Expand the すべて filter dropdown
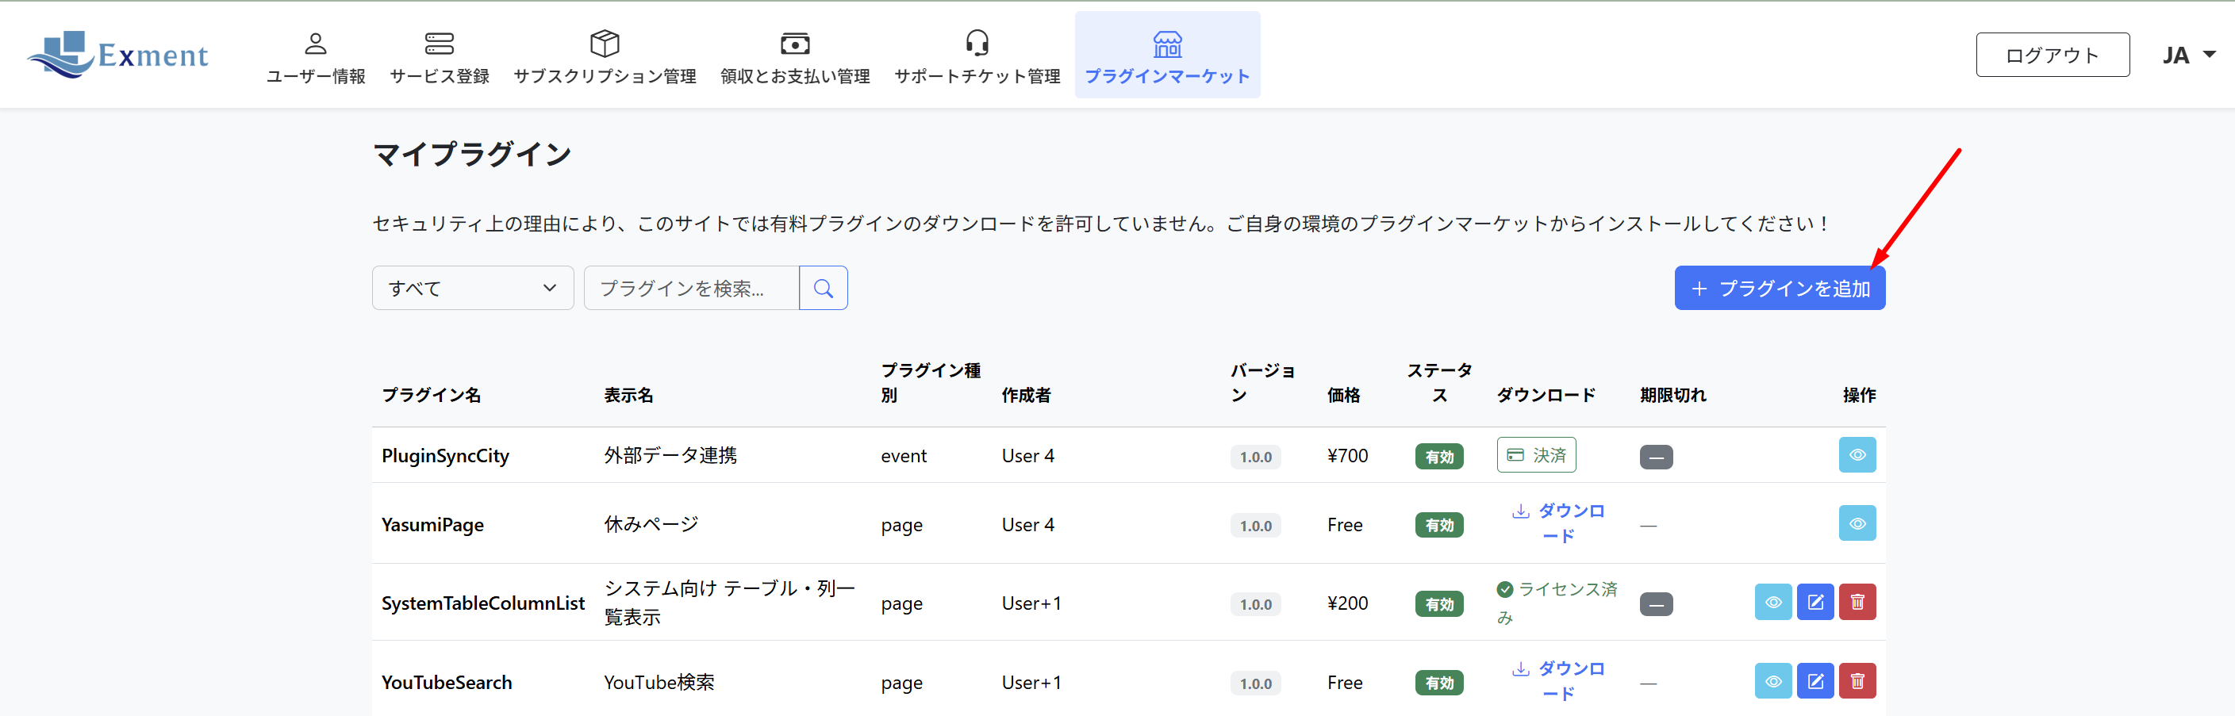The width and height of the screenshot is (2235, 716). [473, 288]
